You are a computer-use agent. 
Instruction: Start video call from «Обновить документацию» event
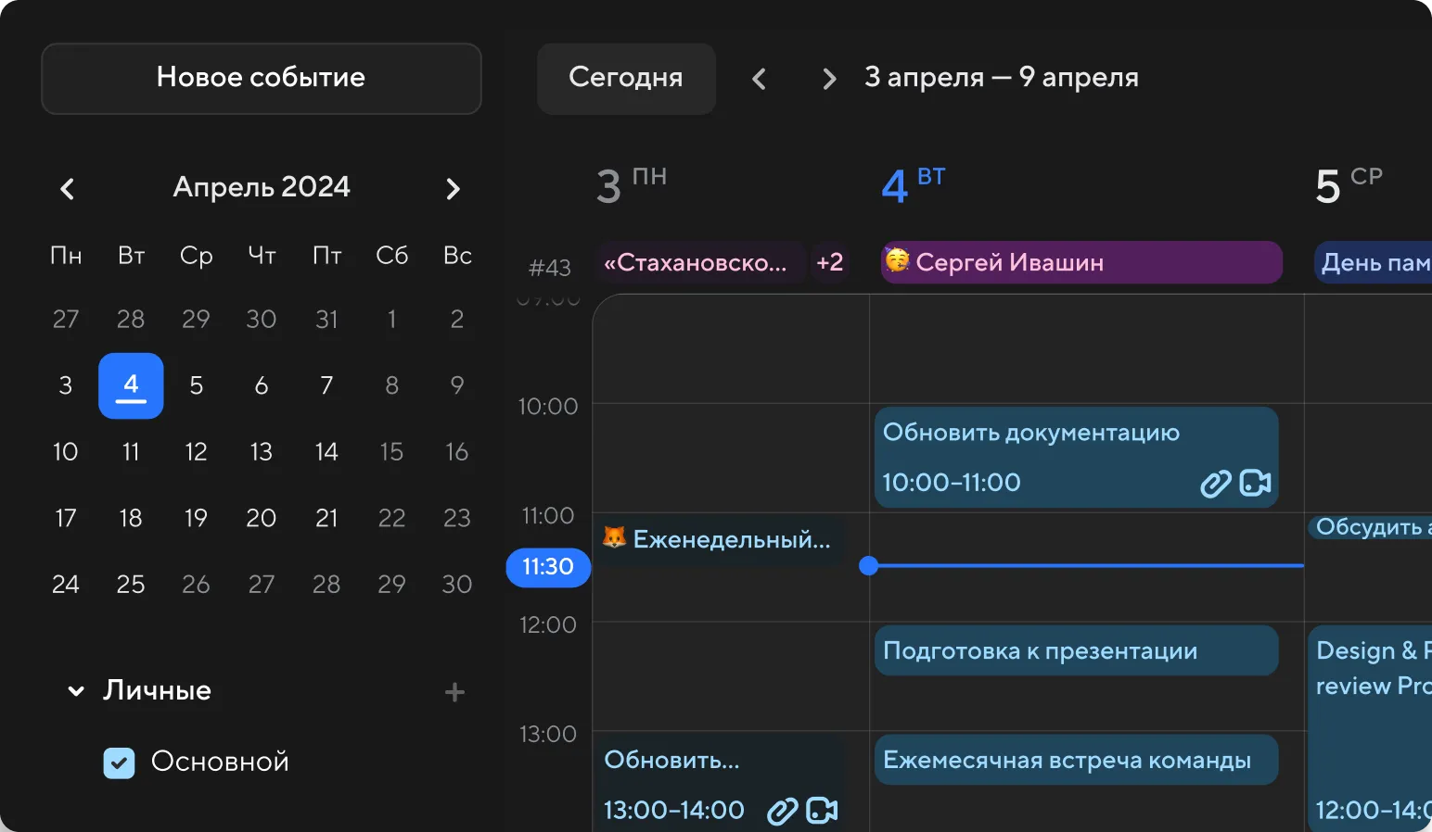pos(1256,483)
